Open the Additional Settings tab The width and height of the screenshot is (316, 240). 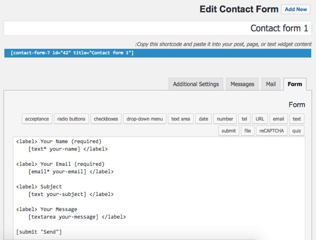(x=196, y=84)
